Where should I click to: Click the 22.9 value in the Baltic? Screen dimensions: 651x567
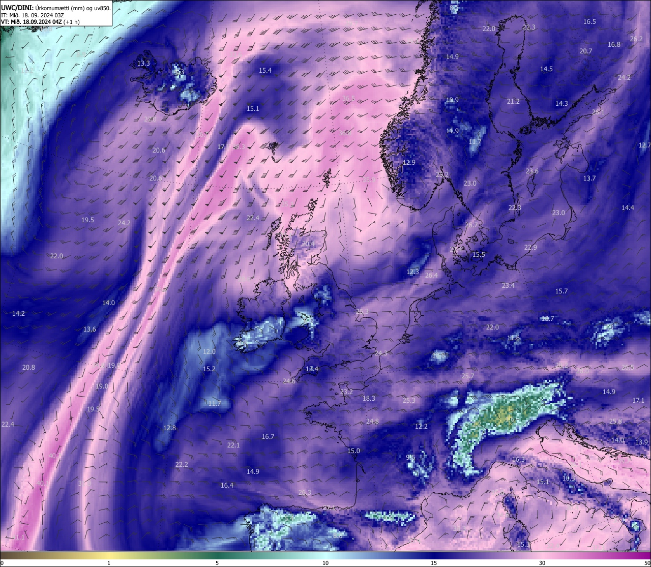(x=530, y=248)
